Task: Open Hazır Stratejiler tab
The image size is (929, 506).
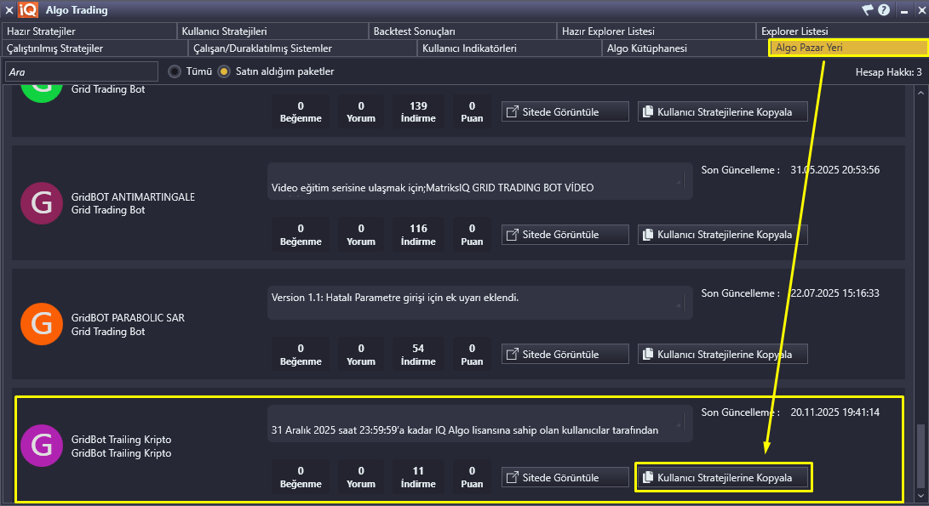Action: [x=89, y=31]
